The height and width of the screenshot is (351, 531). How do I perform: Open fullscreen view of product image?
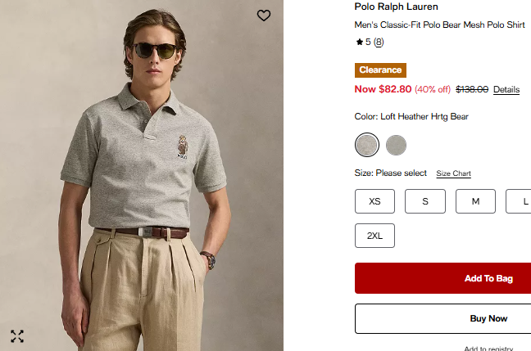tap(17, 335)
